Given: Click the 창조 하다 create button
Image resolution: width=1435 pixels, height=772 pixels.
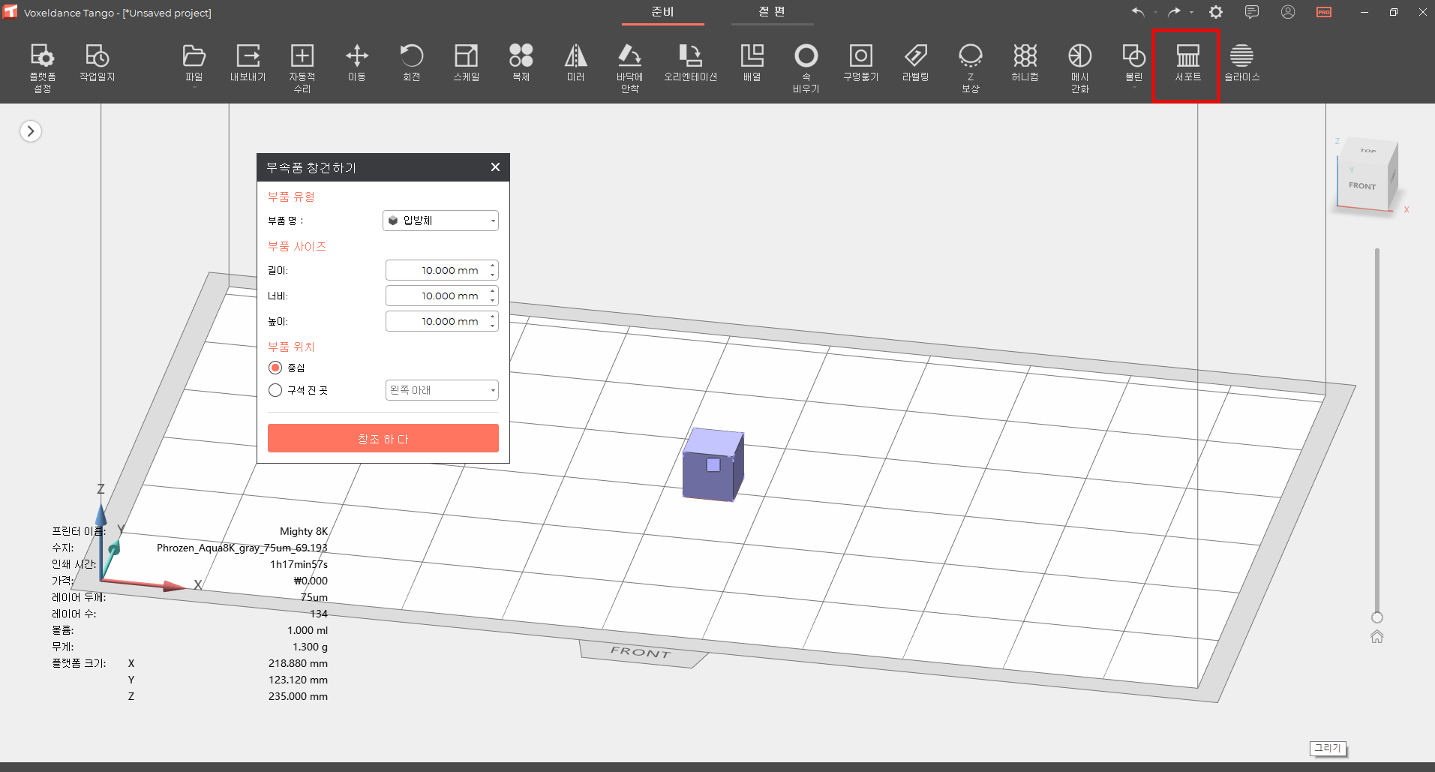Looking at the screenshot, I should (x=383, y=439).
